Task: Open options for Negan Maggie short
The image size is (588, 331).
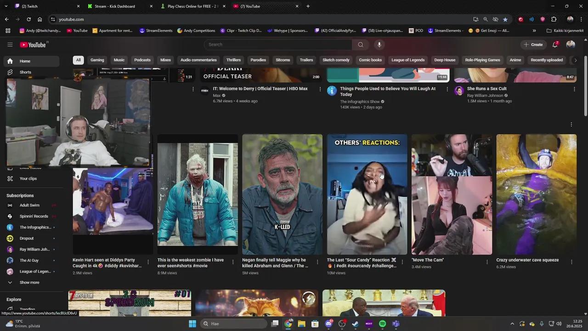Action: click(317, 262)
